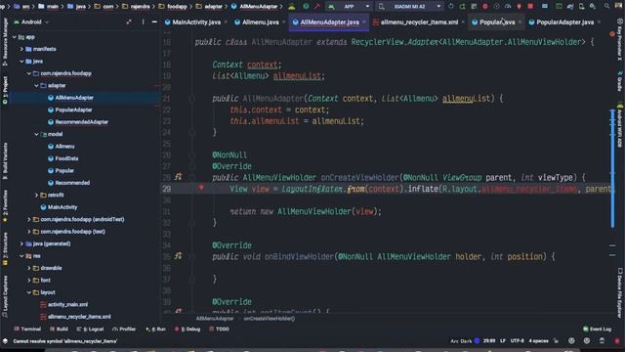625x352 pixels.
Task: Expand the retrofit package folder
Action: click(37, 195)
